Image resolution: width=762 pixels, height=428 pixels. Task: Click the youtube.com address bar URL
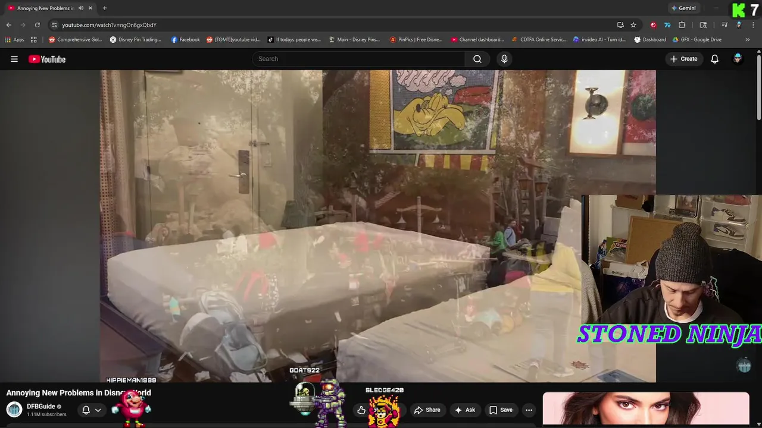click(109, 25)
